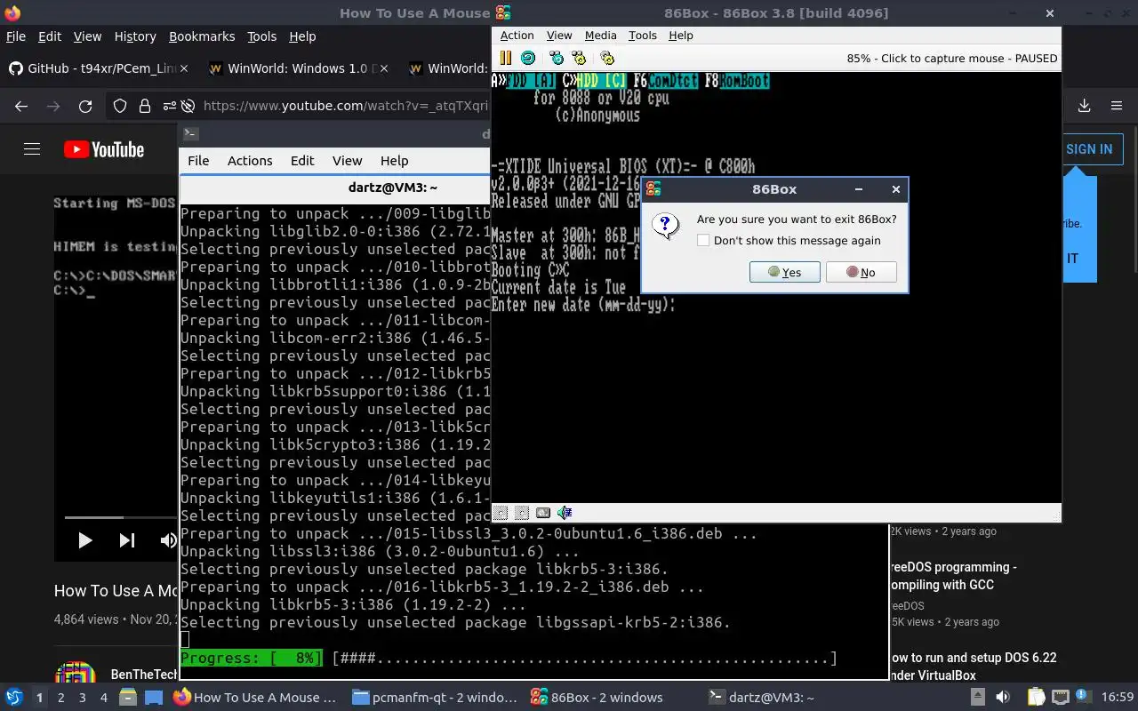1138x711 pixels.
Task: Switch to workspace 4 in the pager
Action: [x=104, y=698]
